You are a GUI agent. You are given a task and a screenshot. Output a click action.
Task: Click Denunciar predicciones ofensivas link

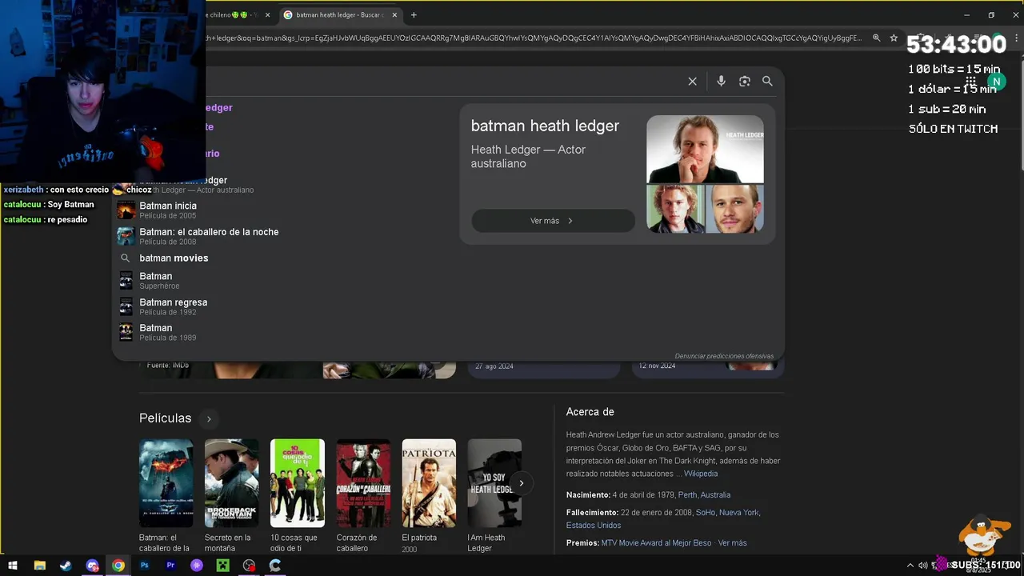point(724,356)
